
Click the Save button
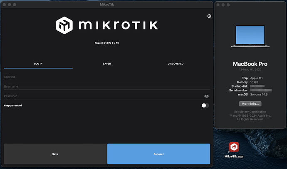(x=55, y=154)
